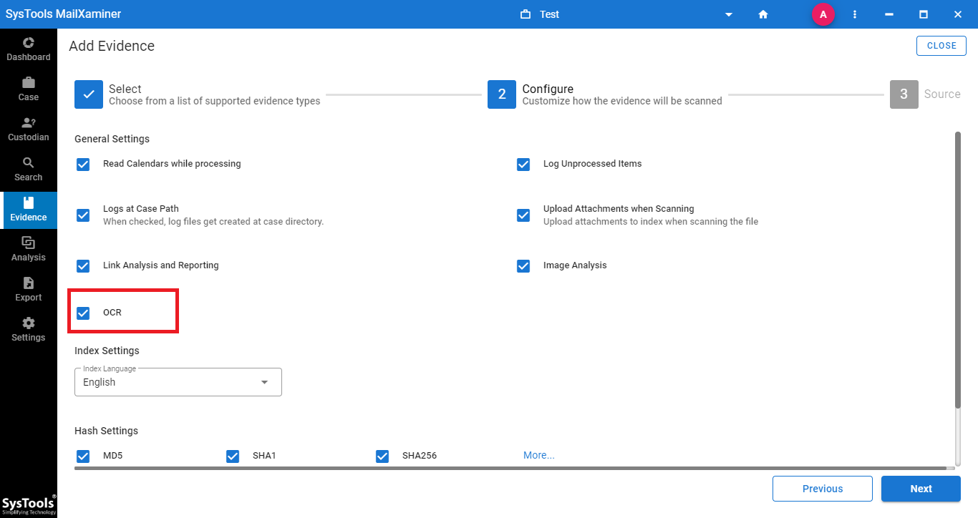Click the Previous button
Image resolution: width=978 pixels, height=518 pixels.
pos(823,489)
